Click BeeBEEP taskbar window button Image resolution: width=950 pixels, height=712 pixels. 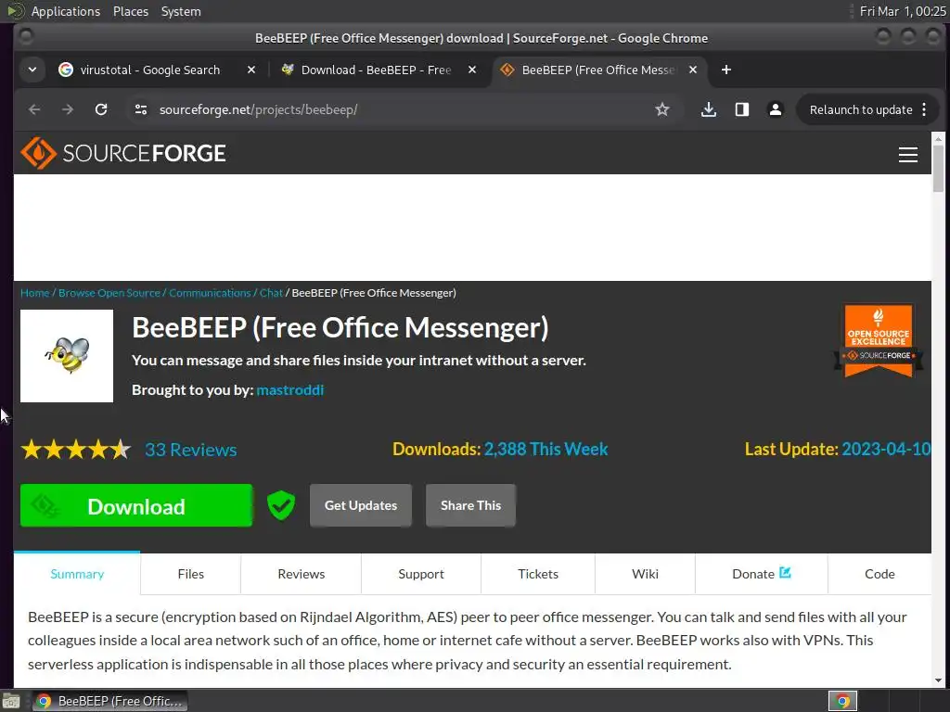[109, 701]
